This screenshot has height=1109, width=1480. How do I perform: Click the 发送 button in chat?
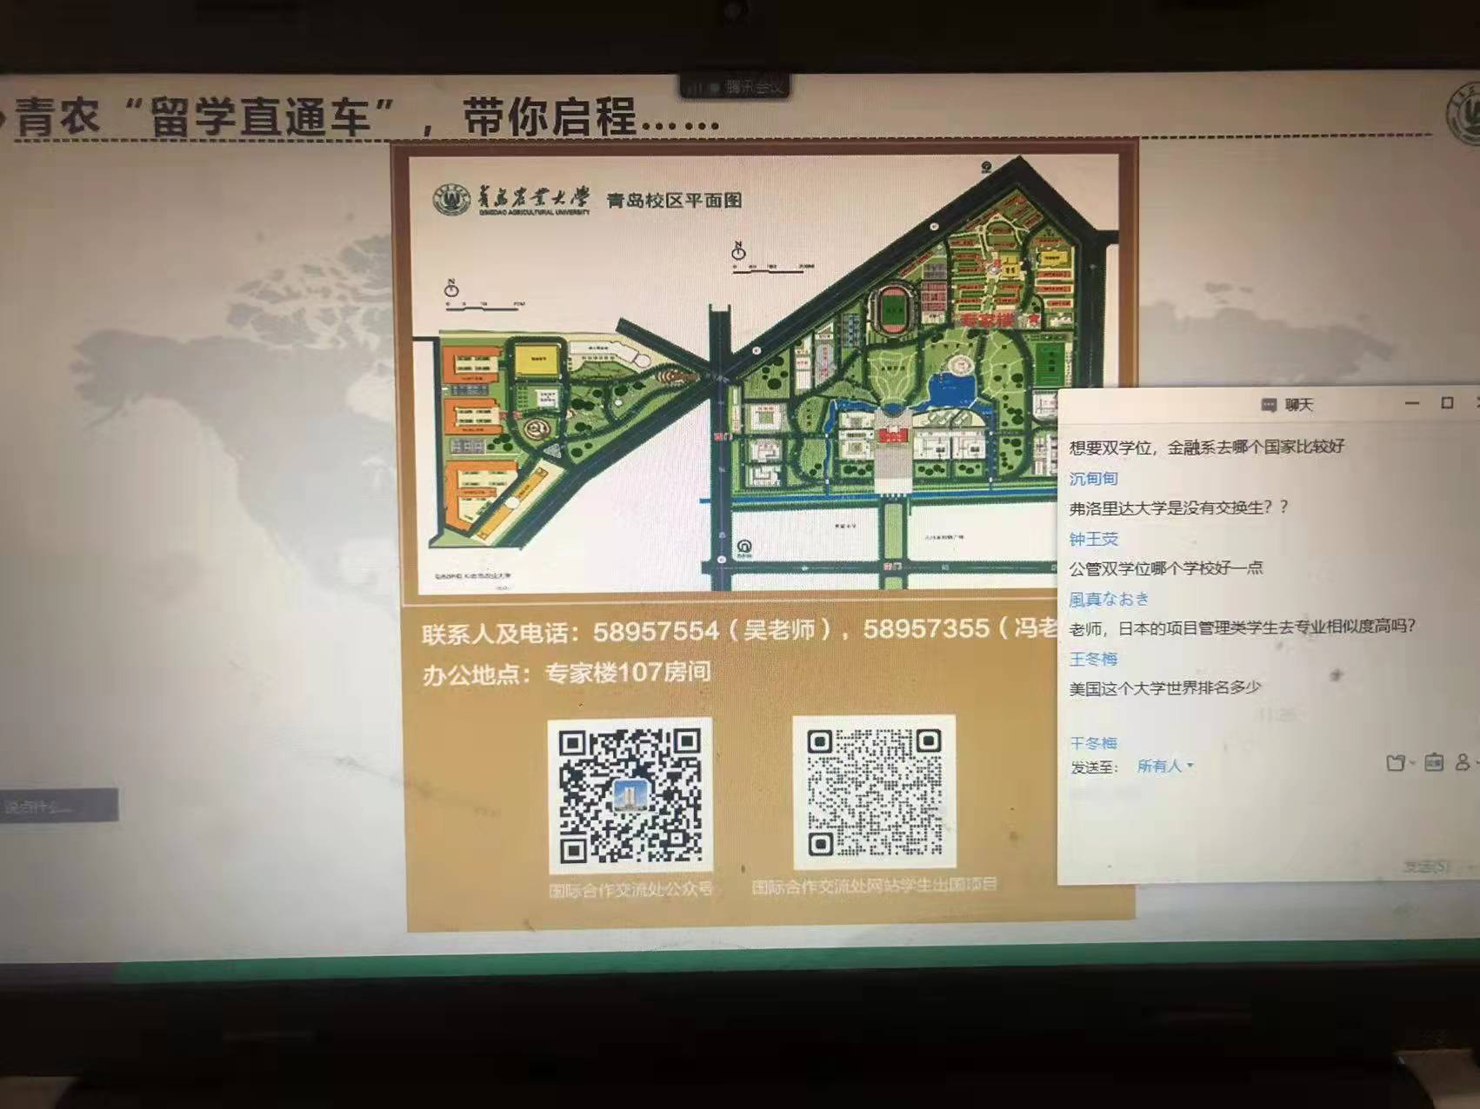pyautogui.click(x=1426, y=866)
